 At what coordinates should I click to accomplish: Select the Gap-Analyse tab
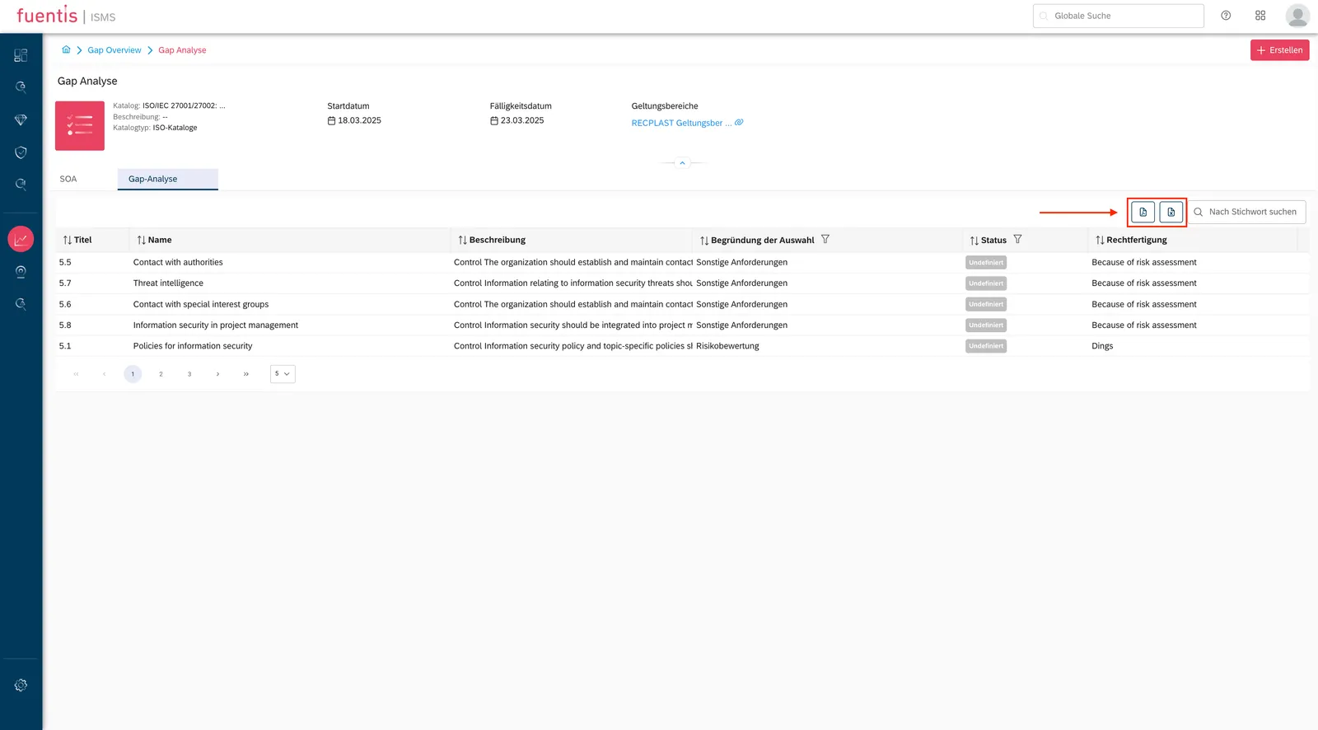(168, 179)
